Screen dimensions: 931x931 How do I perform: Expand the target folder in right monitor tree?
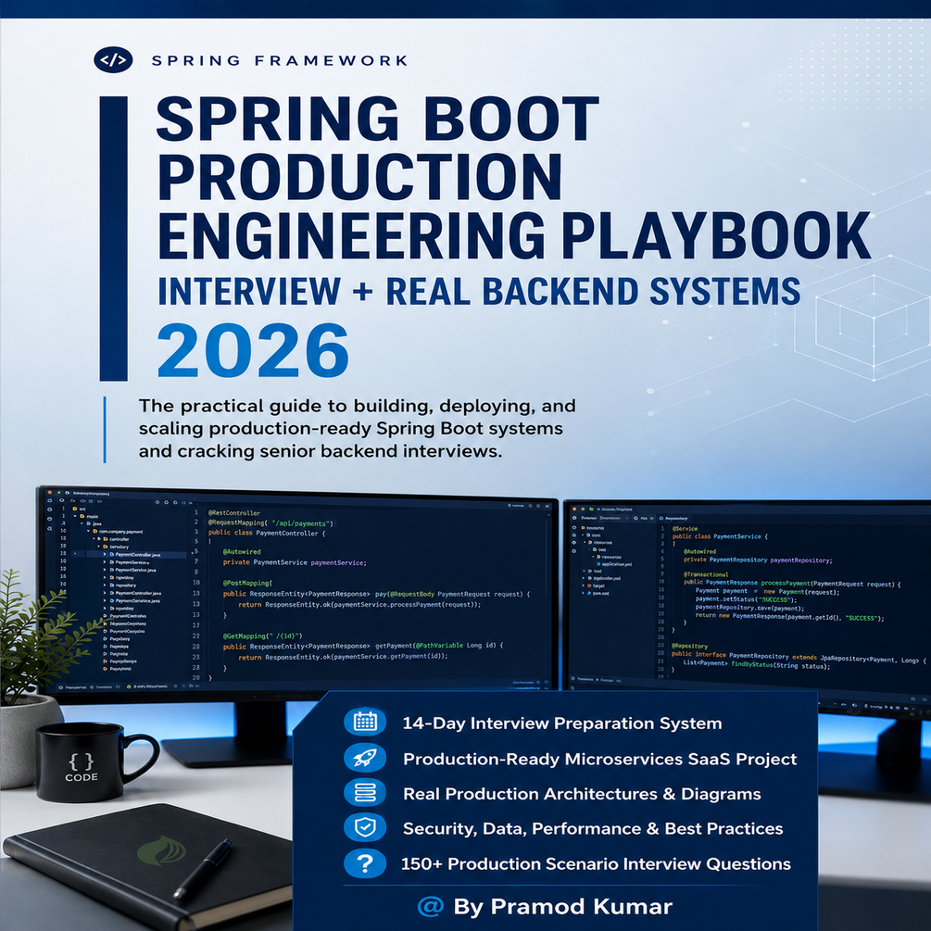(583, 585)
